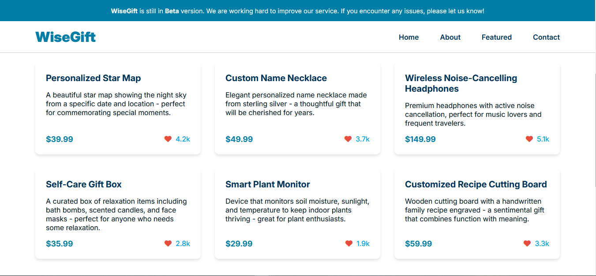
Task: Click the Beta announcement banner text
Action: click(298, 11)
